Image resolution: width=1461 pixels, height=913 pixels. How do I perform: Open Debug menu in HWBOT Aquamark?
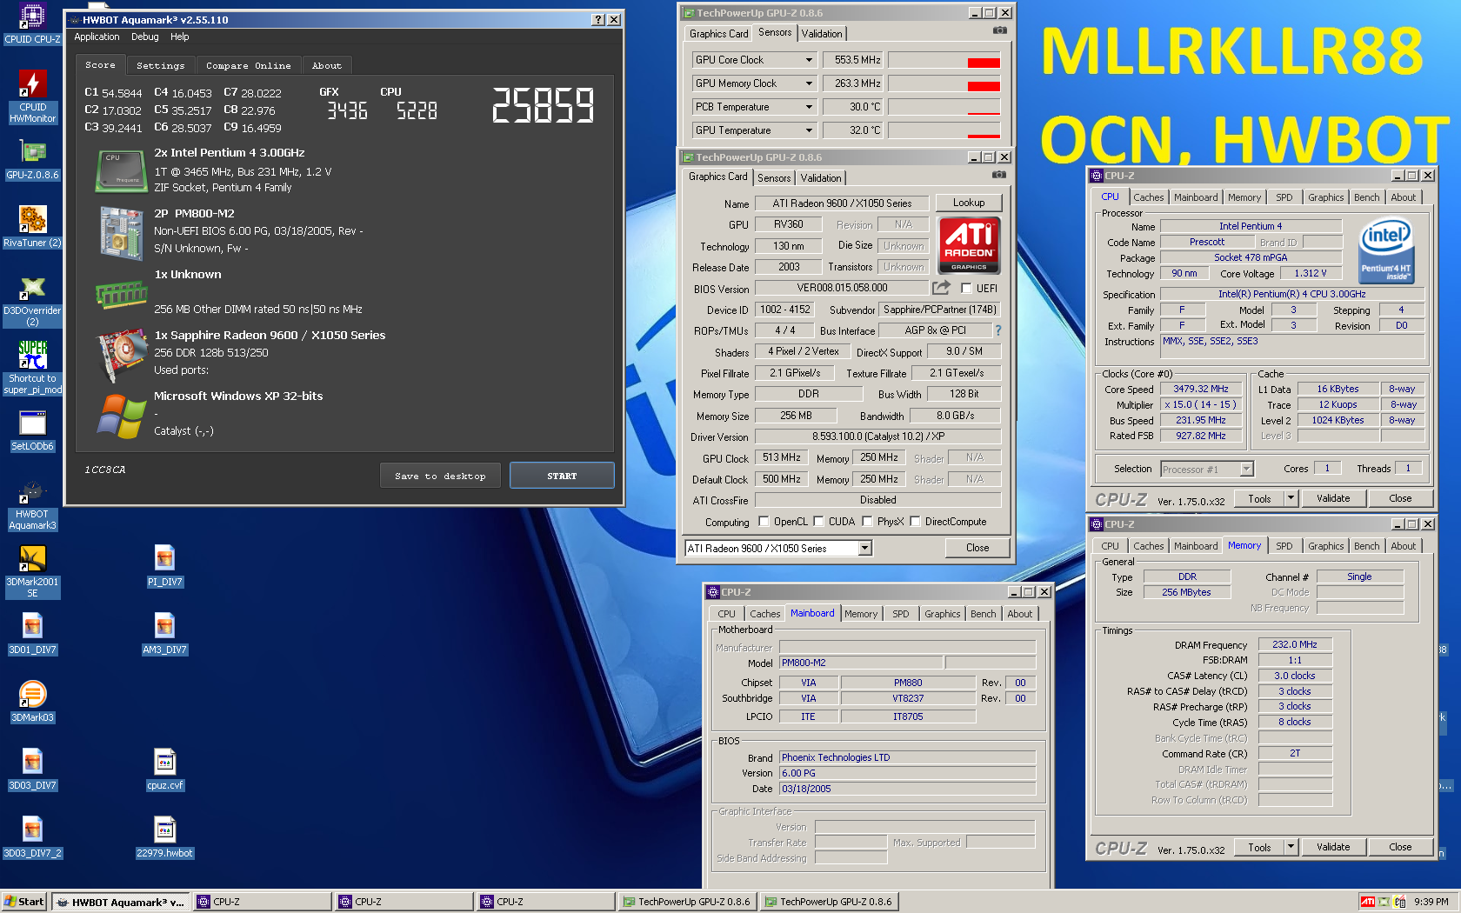145,37
